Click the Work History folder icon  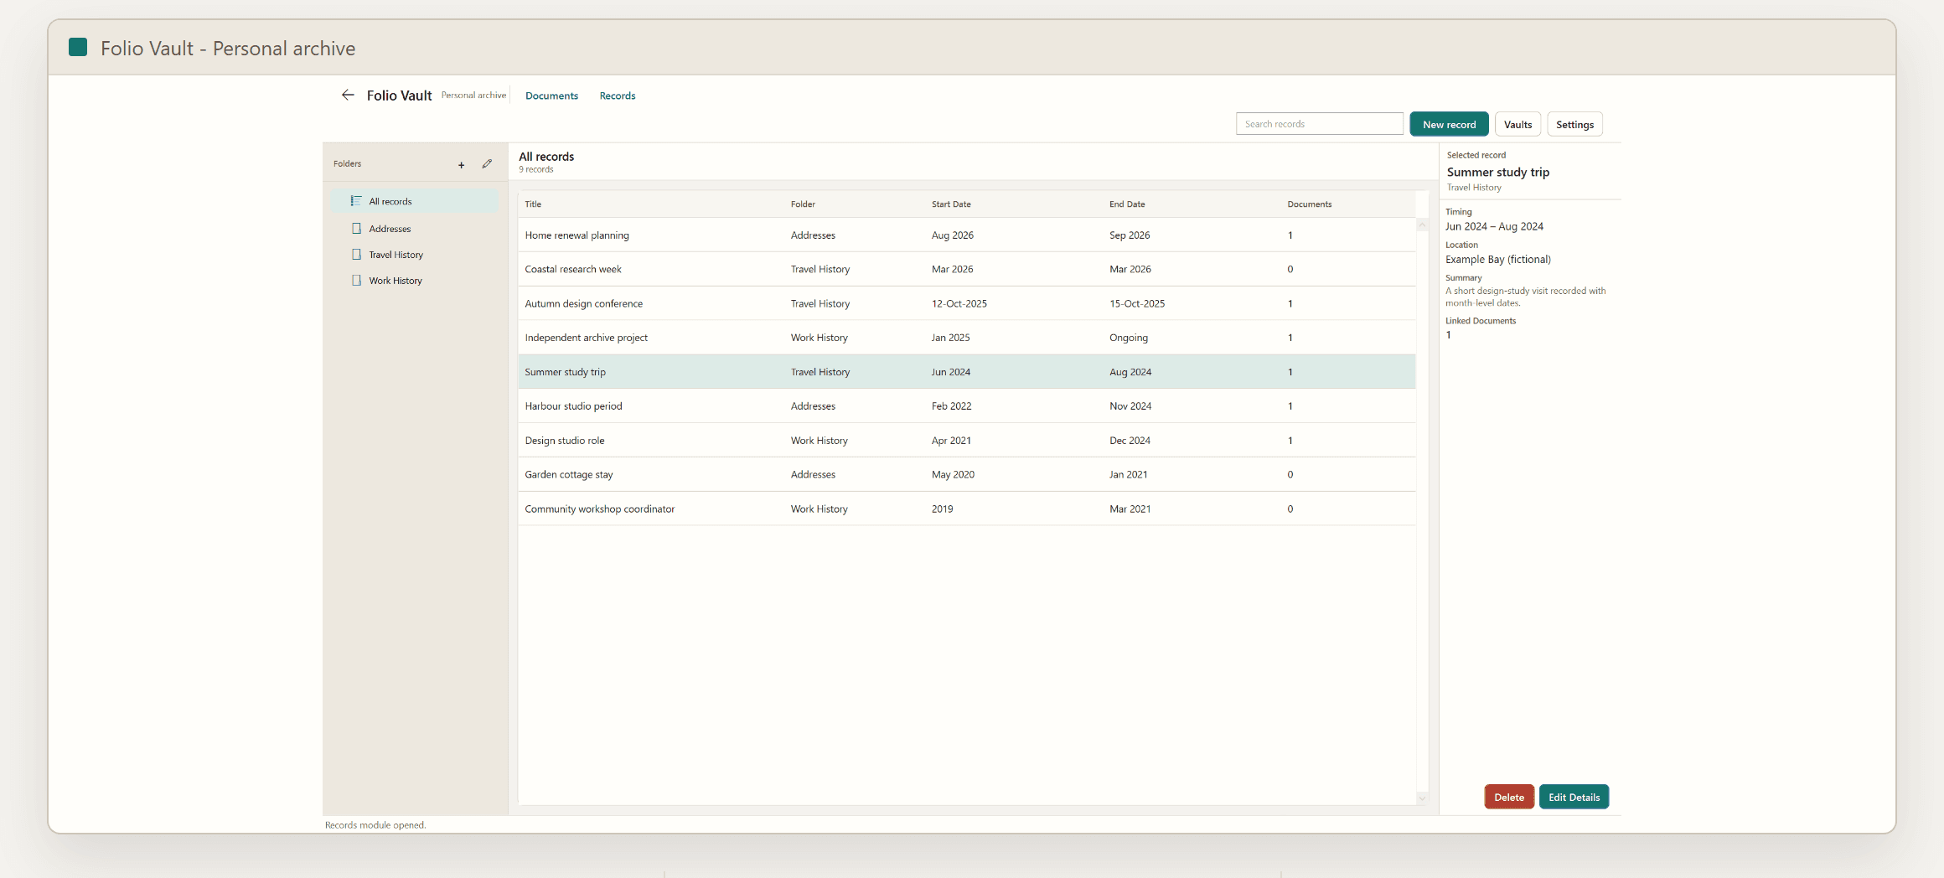click(x=356, y=281)
